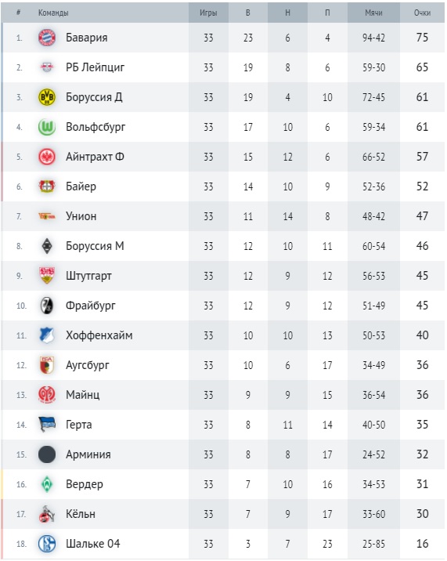Click the Мячи column header
This screenshot has height=561, width=447.
tap(373, 13)
